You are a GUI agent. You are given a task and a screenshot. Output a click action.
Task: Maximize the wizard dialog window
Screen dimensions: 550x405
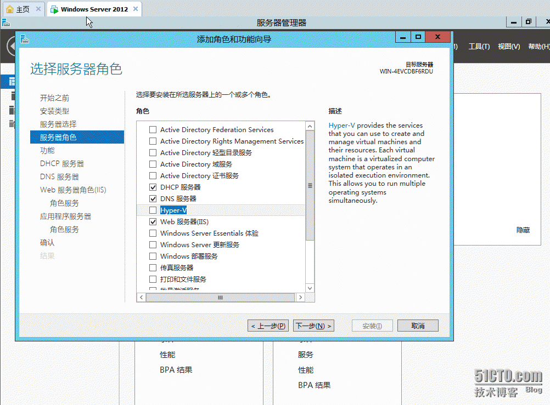418,37
